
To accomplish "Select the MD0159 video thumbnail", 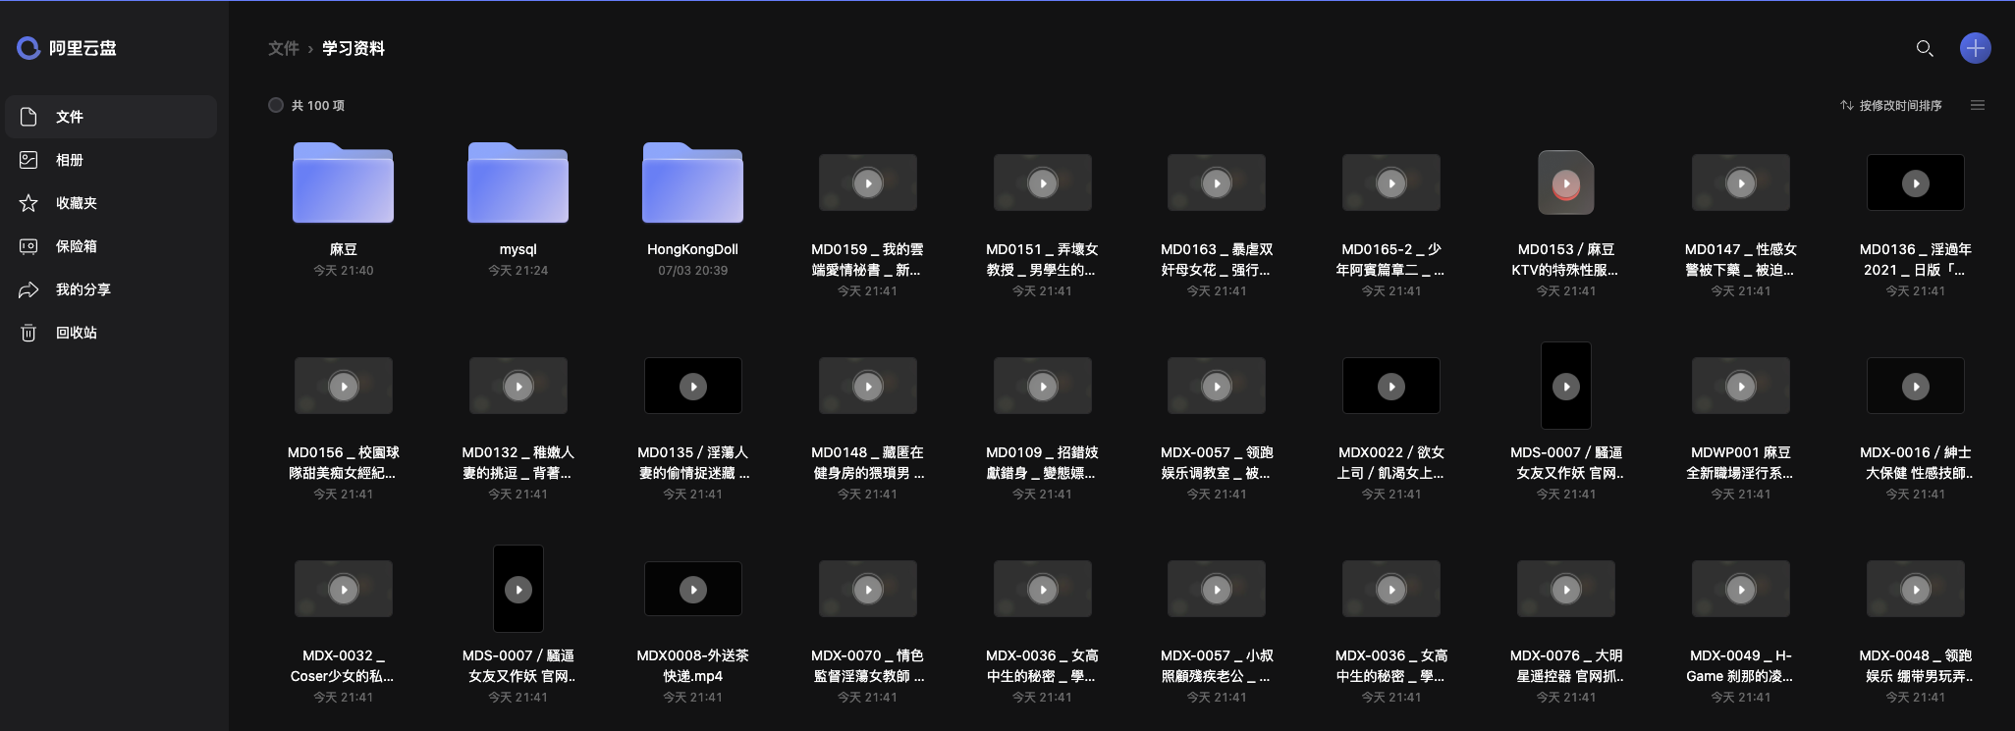I will point(868,183).
